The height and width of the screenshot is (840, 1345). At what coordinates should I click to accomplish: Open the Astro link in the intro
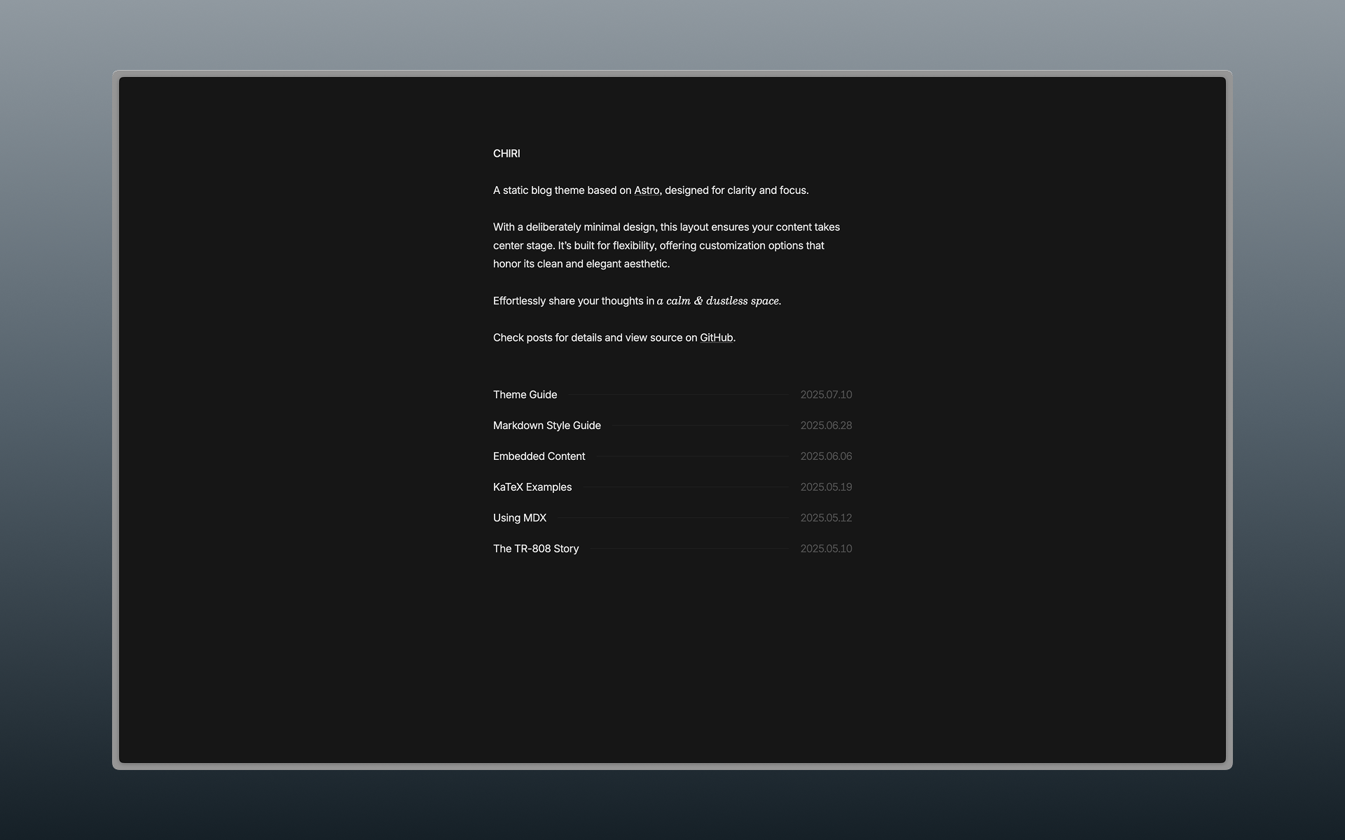pos(646,190)
